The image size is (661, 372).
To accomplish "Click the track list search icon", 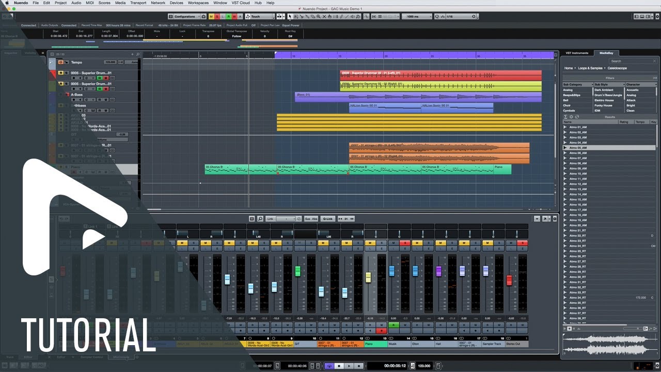I will coord(137,54).
